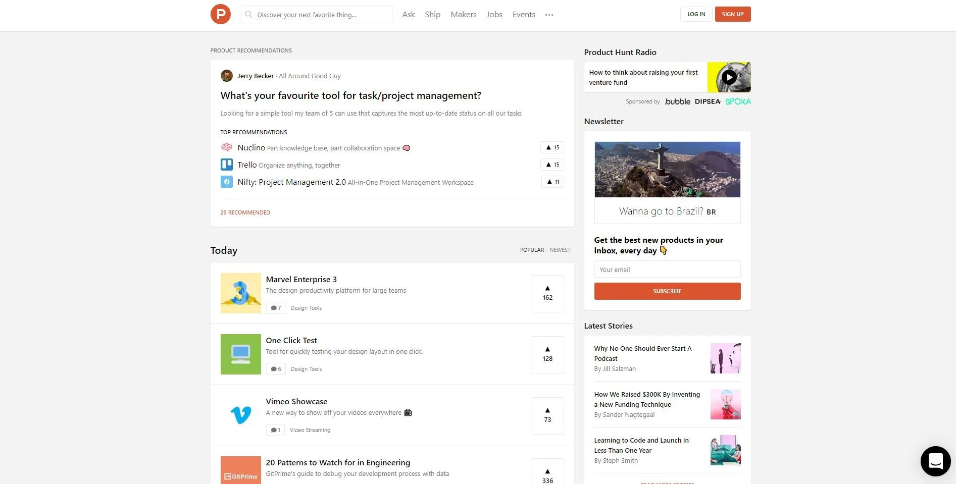Screen dimensions: 956x484
Task: Open the Ship menu item
Action: coord(433,15)
